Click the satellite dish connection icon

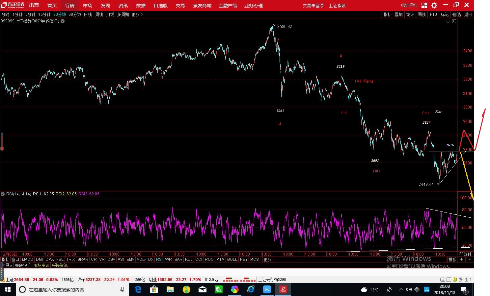coord(461,280)
